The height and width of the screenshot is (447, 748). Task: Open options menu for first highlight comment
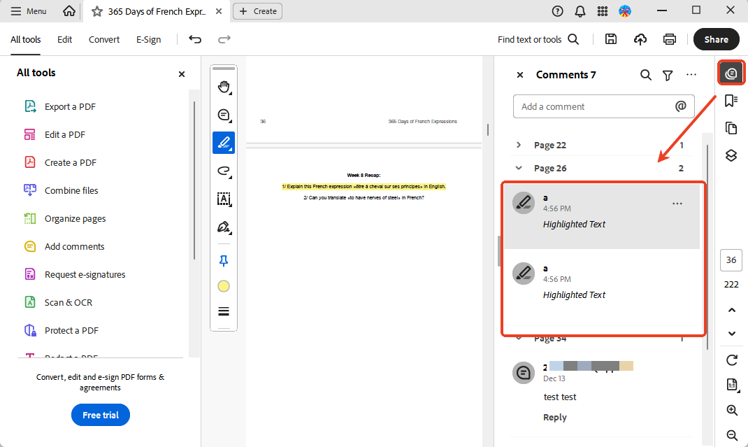pos(677,204)
